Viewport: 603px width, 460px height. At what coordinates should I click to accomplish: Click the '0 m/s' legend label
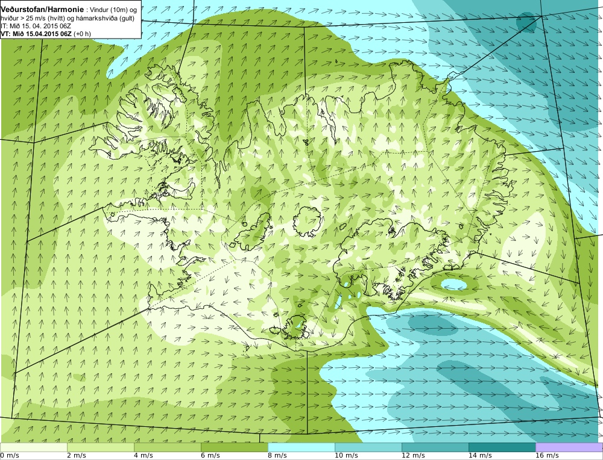tap(10, 456)
